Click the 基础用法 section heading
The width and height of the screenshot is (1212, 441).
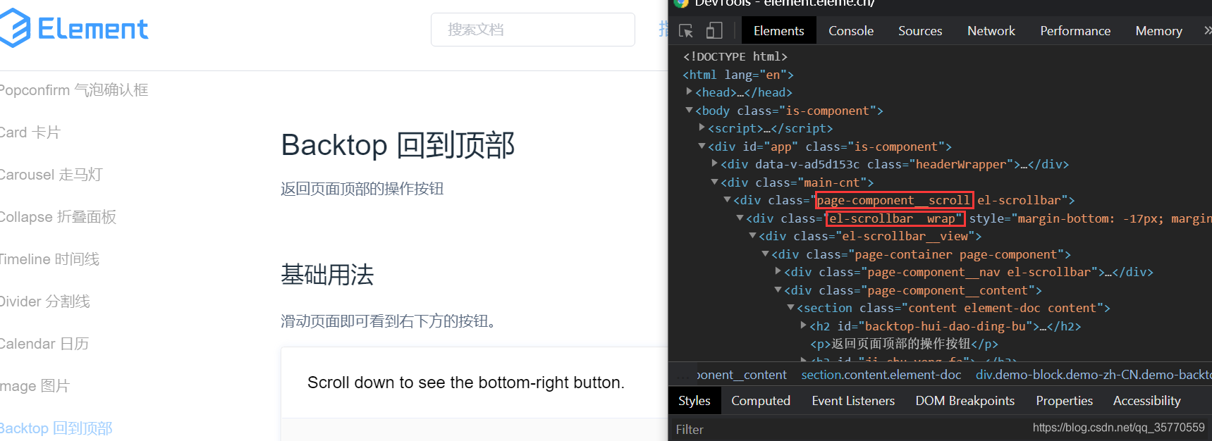(327, 274)
